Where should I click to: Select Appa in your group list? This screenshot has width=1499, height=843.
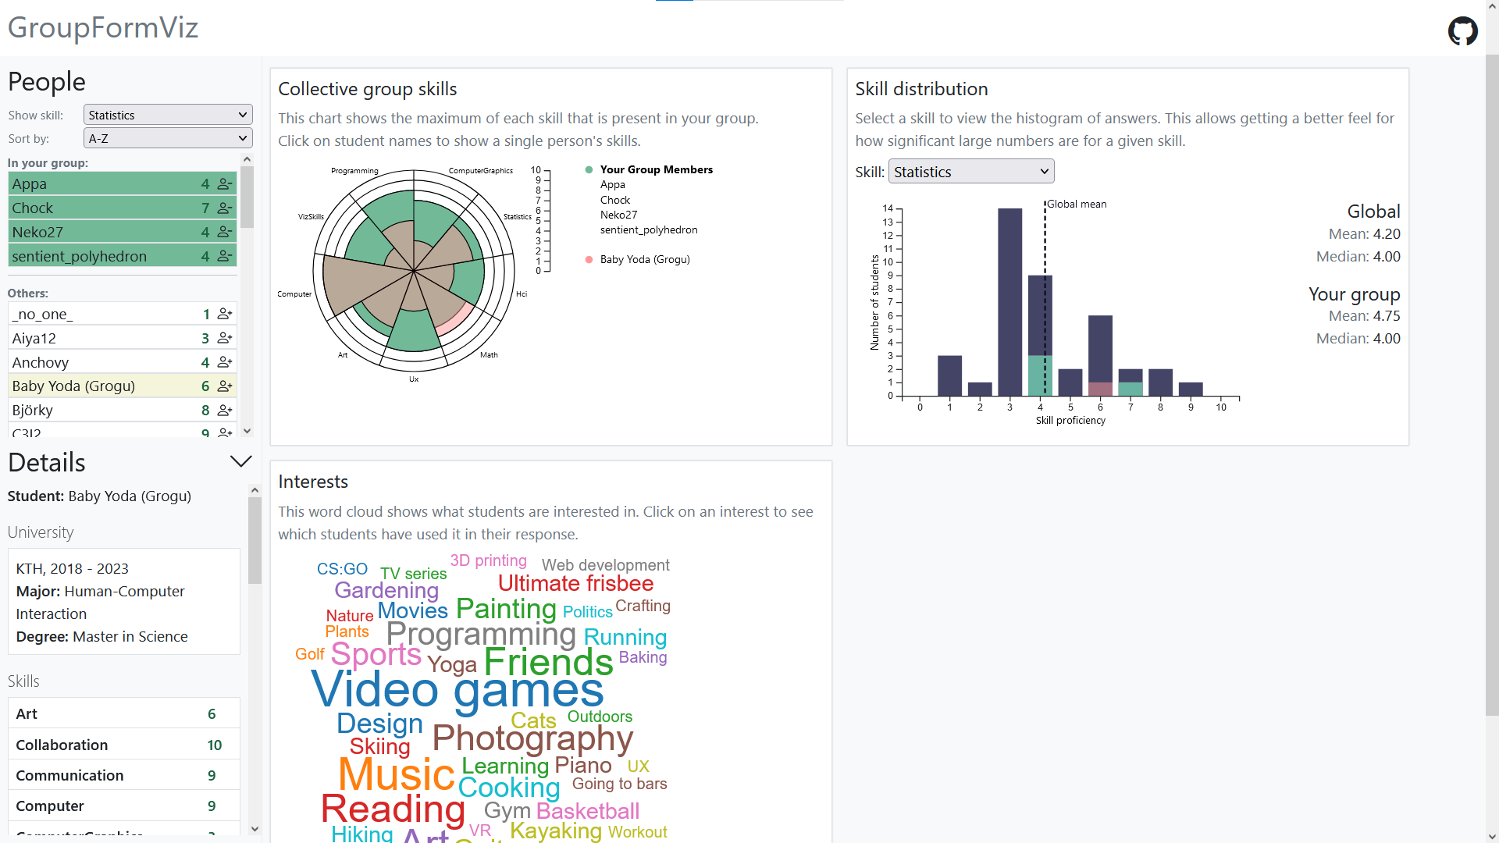coord(123,184)
